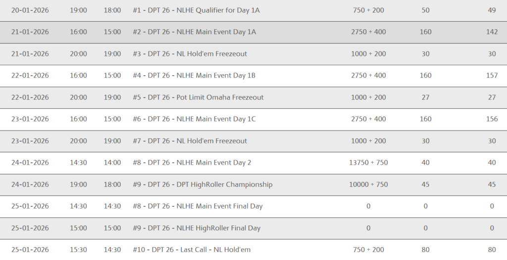Click the #10 Last Call NL Hold'em event
This screenshot has width=507, height=260.
coord(192,250)
